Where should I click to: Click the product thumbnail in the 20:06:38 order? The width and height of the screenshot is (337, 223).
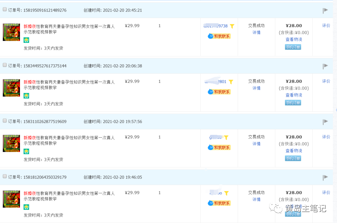point(11,88)
